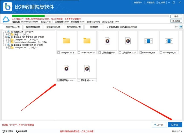Click the 恢复 recover button
This screenshot has width=184, height=134.
tap(175, 125)
